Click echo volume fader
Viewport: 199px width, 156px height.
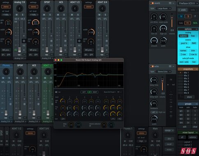coord(162,81)
